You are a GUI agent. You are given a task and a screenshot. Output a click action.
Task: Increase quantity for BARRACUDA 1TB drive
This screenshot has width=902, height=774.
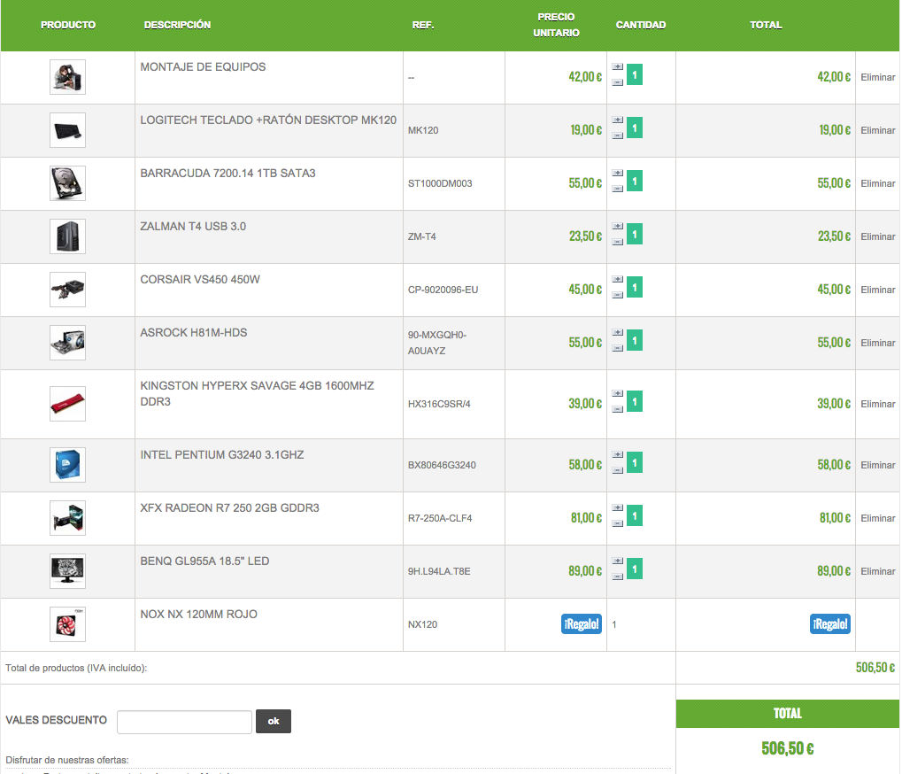pyautogui.click(x=617, y=174)
